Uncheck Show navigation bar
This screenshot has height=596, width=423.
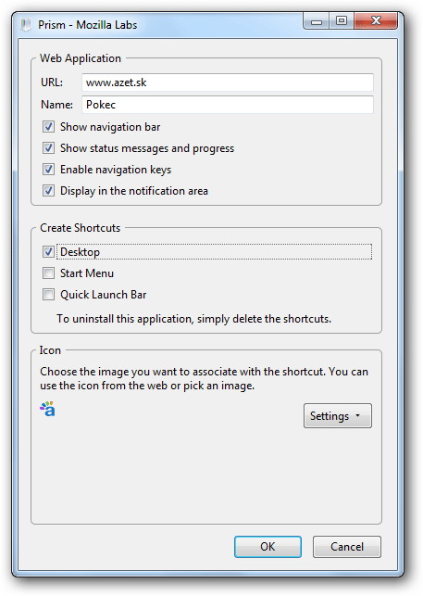(48, 127)
